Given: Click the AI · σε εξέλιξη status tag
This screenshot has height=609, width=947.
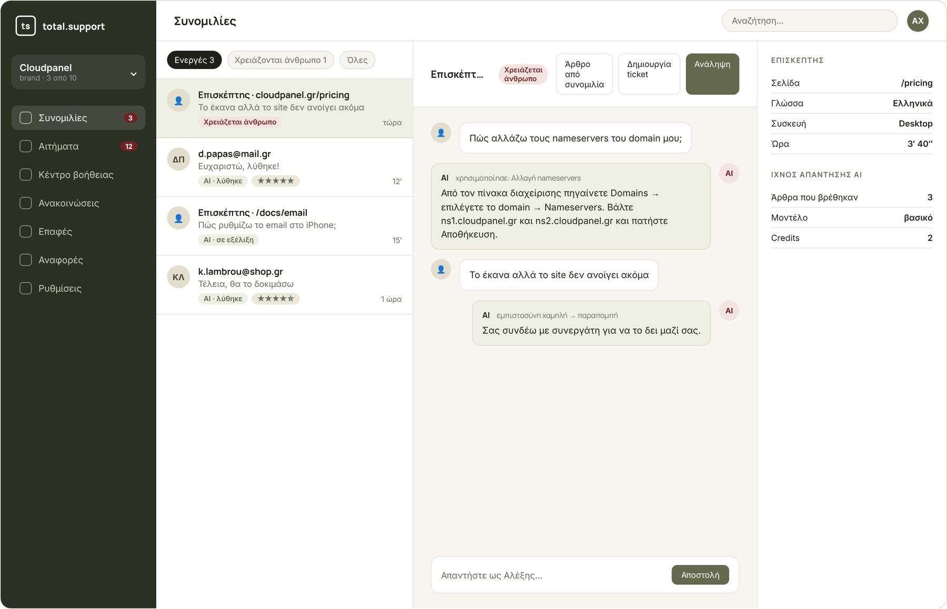Looking at the screenshot, I should tap(229, 240).
